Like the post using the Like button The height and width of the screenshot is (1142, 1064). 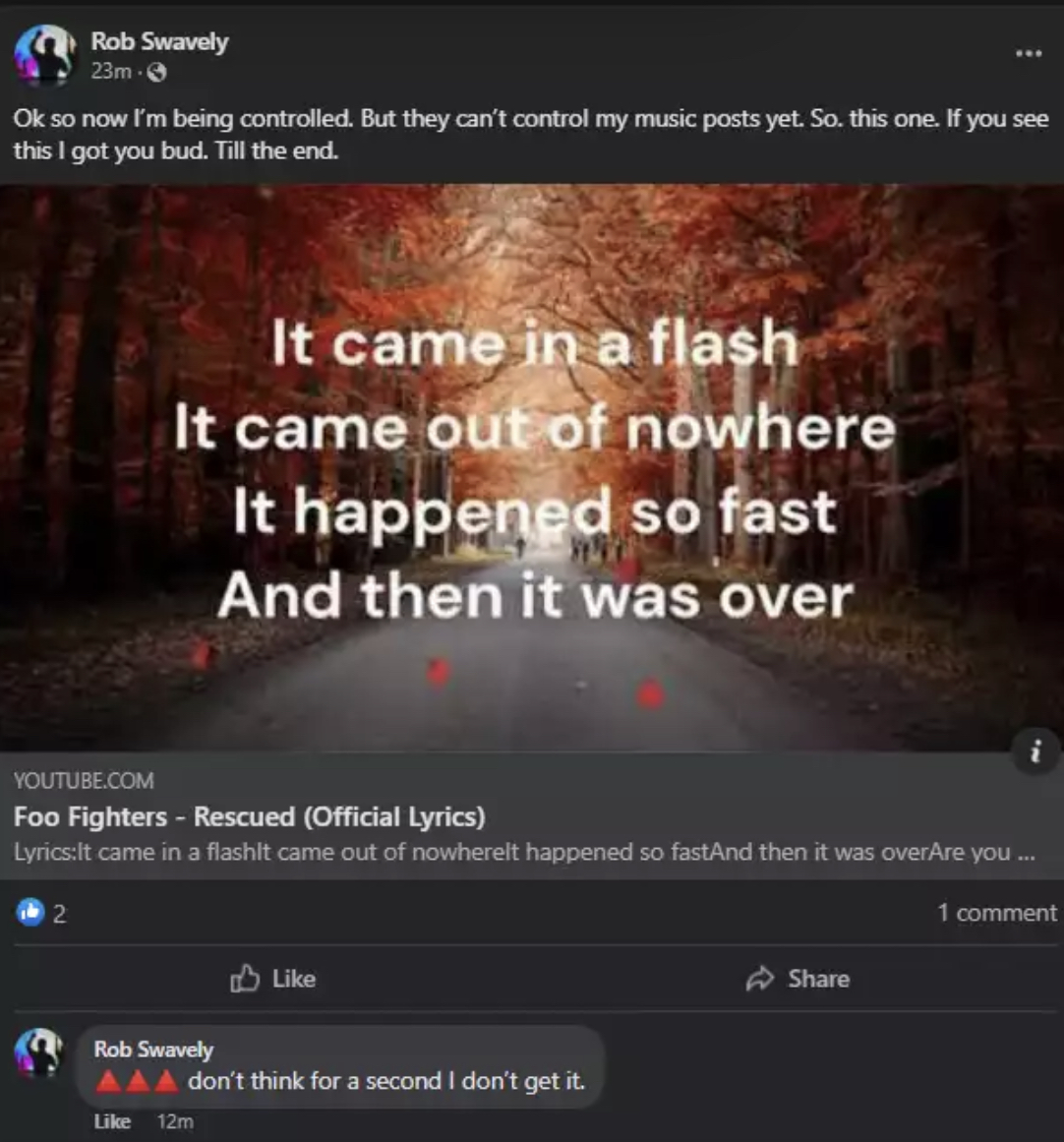pos(273,979)
